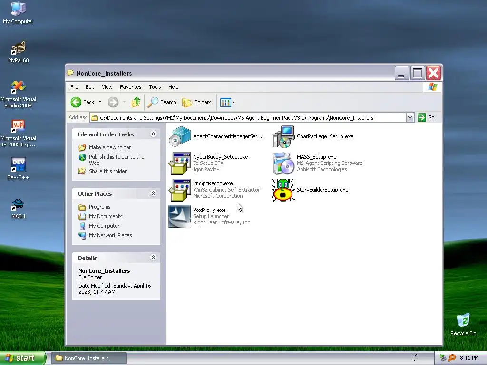Viewport: 487px width, 365px height.
Task: Select the file name StoryBuilderSetup.exe
Action: pos(322,190)
